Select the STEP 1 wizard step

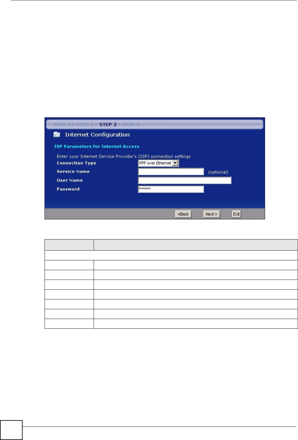[x=62, y=125]
